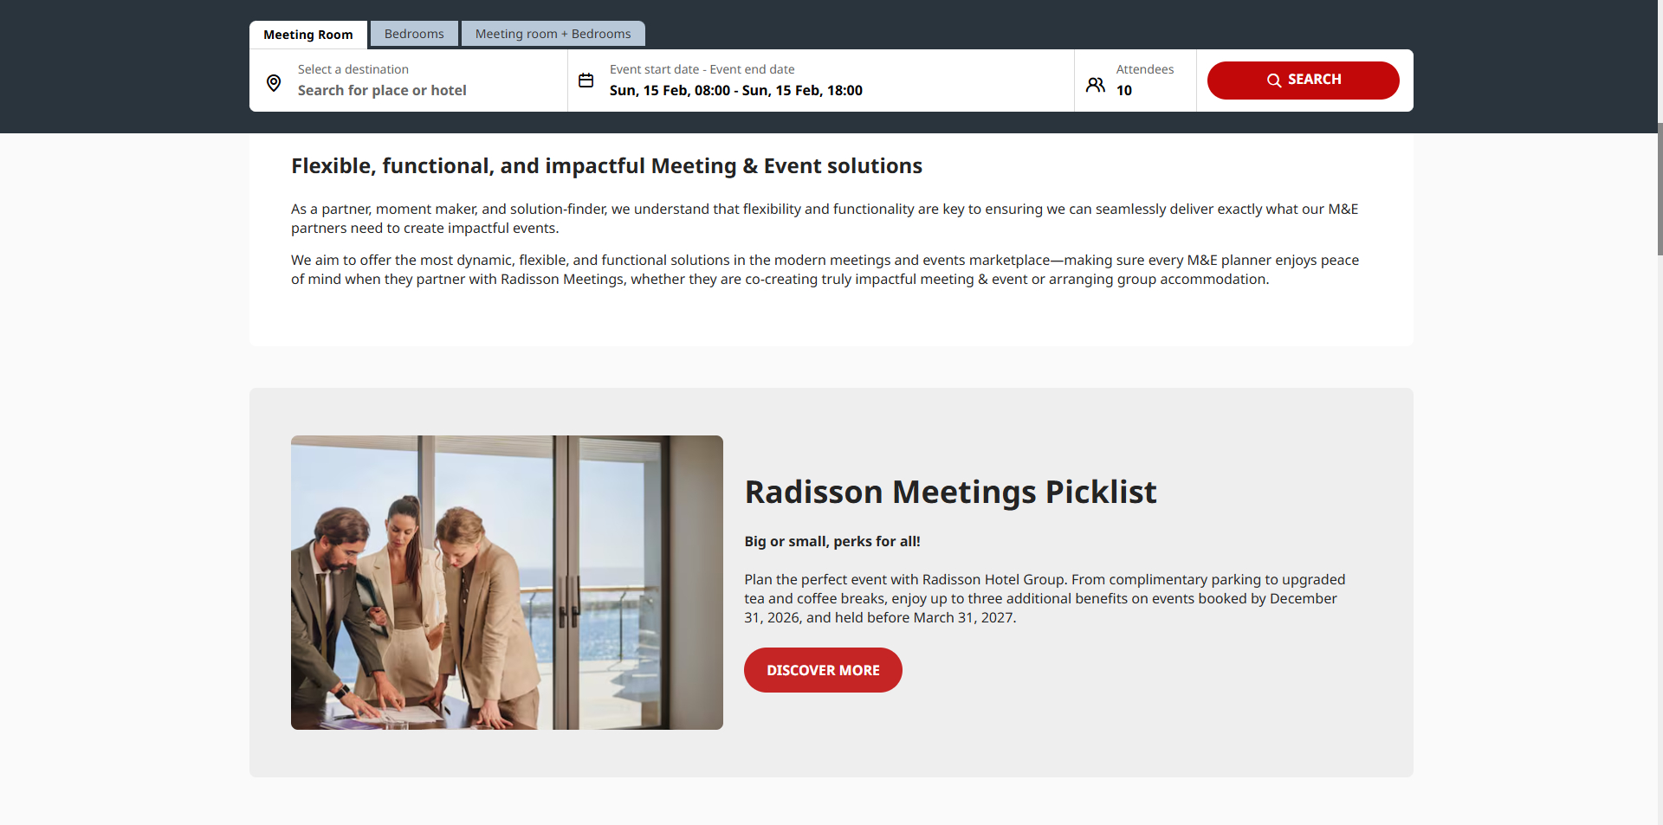Select the 'Select a destination' pin symbol

click(x=273, y=82)
